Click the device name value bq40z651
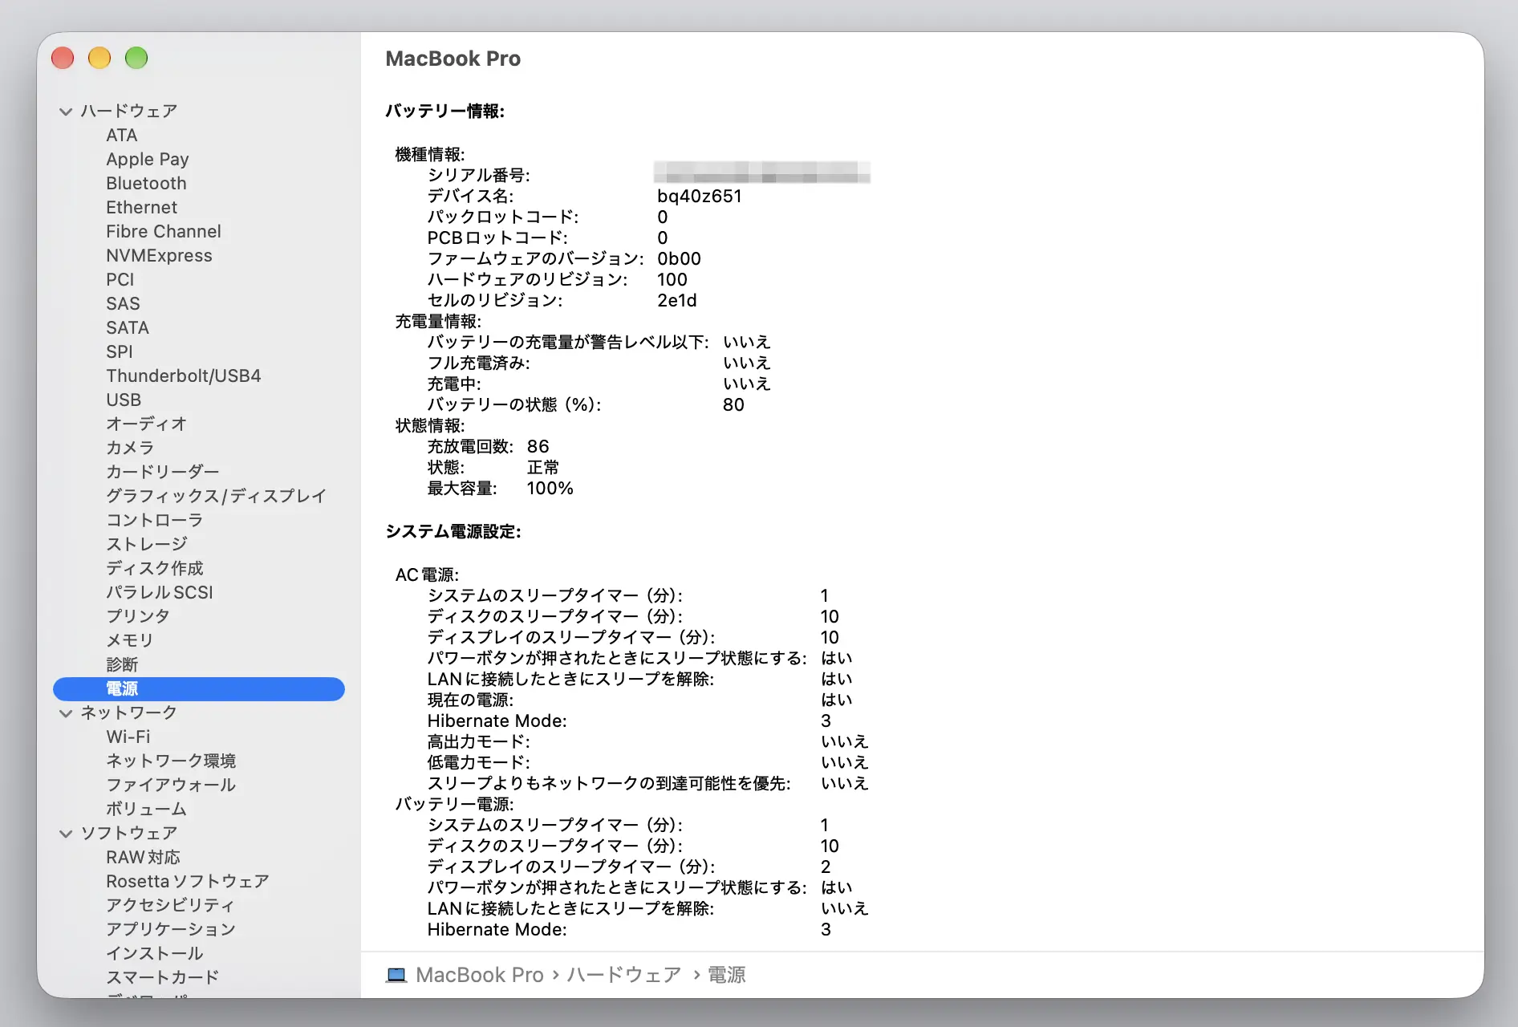 tap(700, 197)
